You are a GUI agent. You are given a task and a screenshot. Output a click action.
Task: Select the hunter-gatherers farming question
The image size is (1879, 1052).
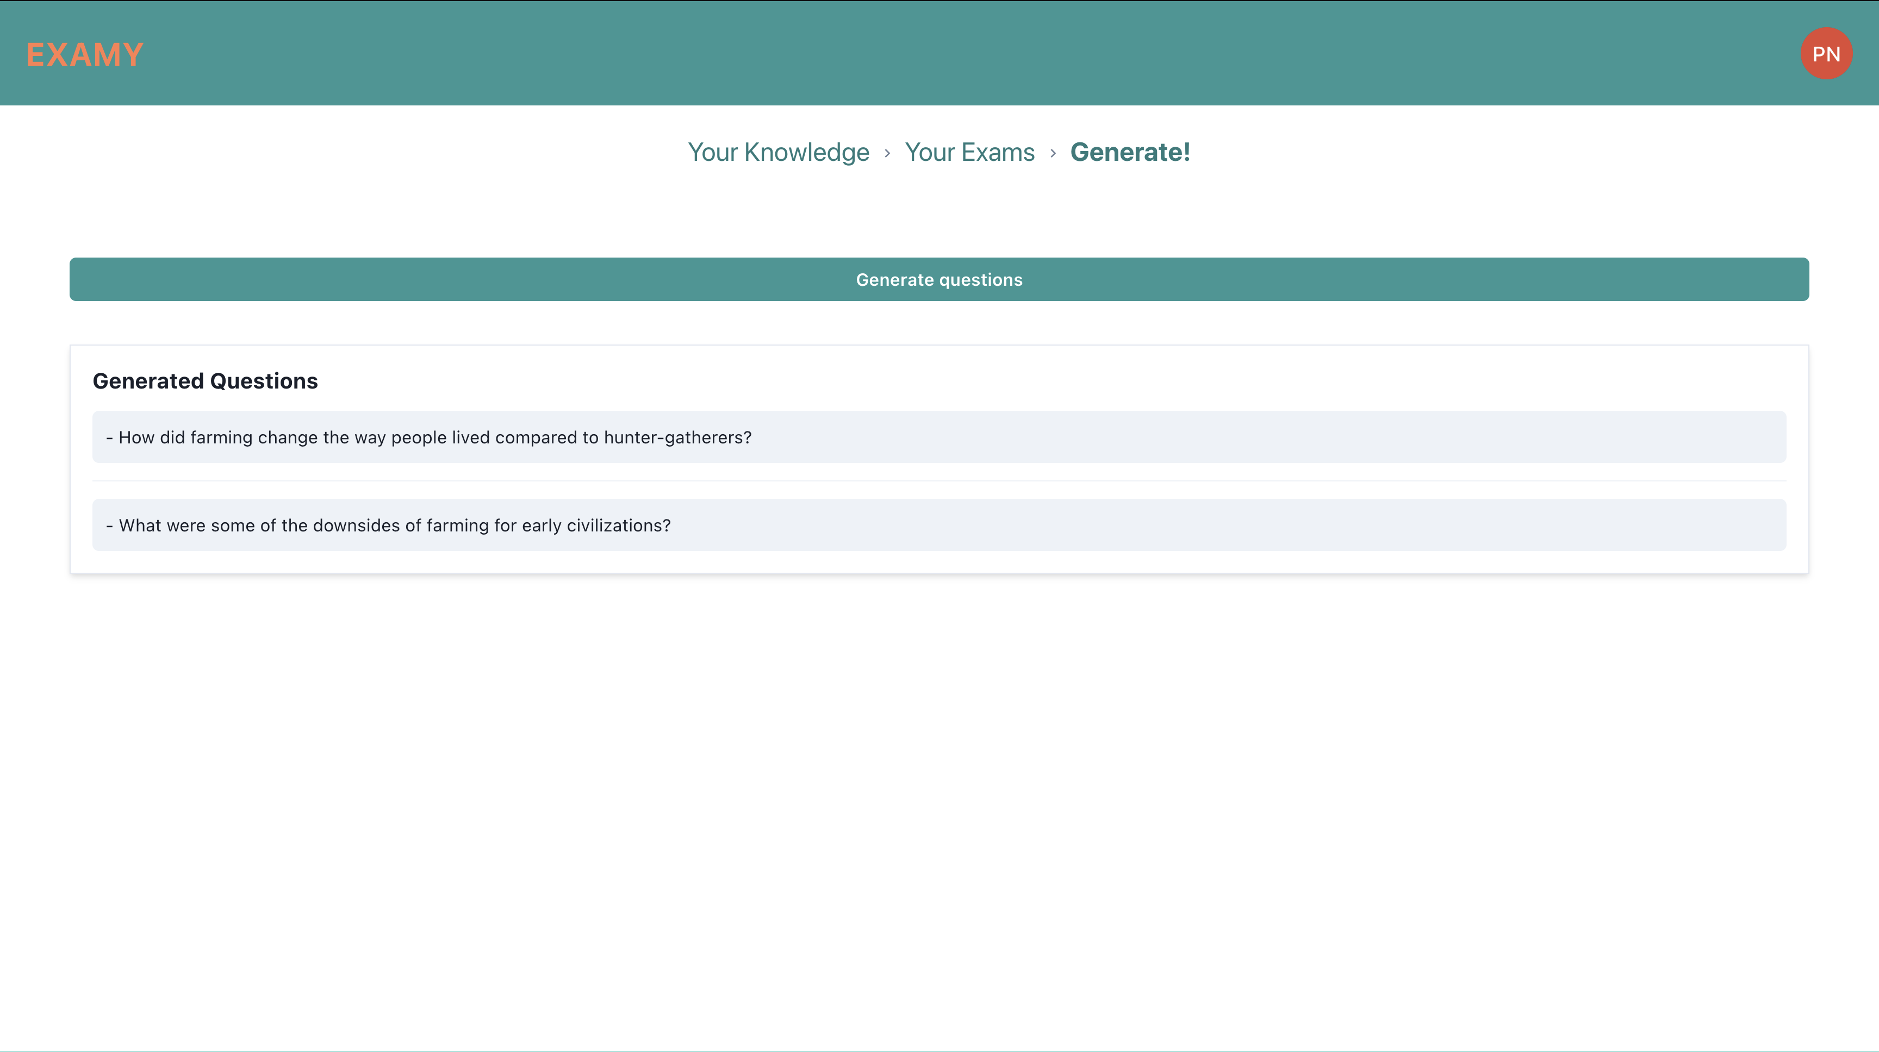435,437
